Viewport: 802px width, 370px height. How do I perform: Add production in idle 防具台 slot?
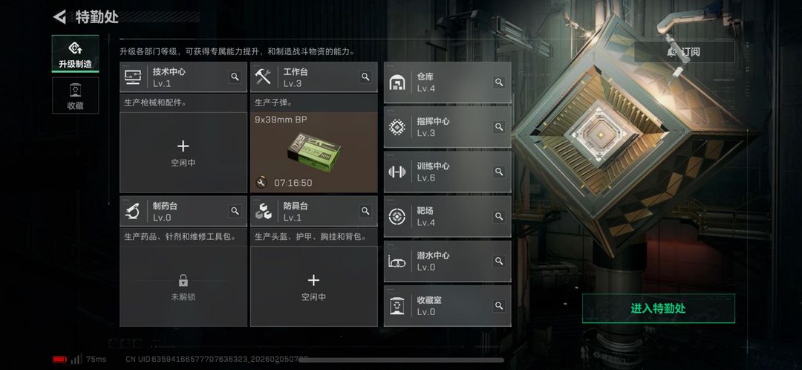[313, 287]
